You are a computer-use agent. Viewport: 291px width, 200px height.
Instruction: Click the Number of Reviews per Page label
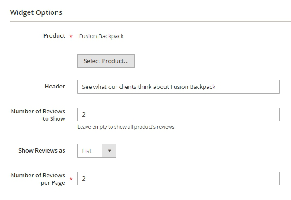(38, 179)
